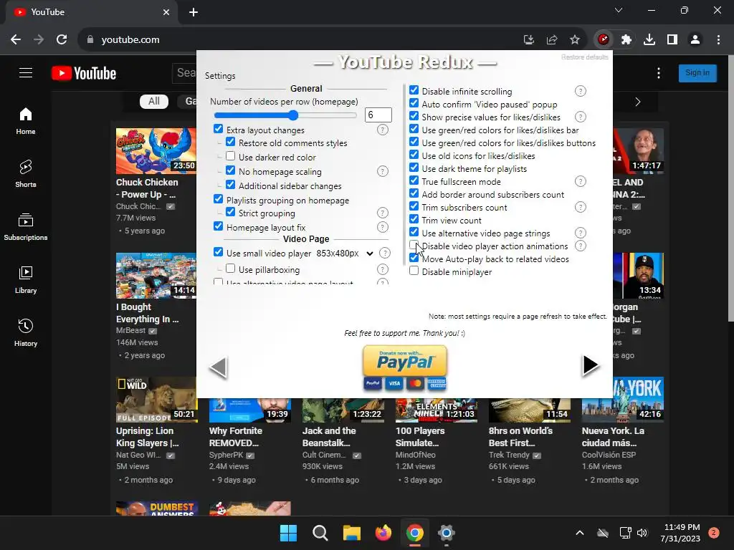Install app icon in address bar
Screen dimensions: 734x550
pos(529,40)
